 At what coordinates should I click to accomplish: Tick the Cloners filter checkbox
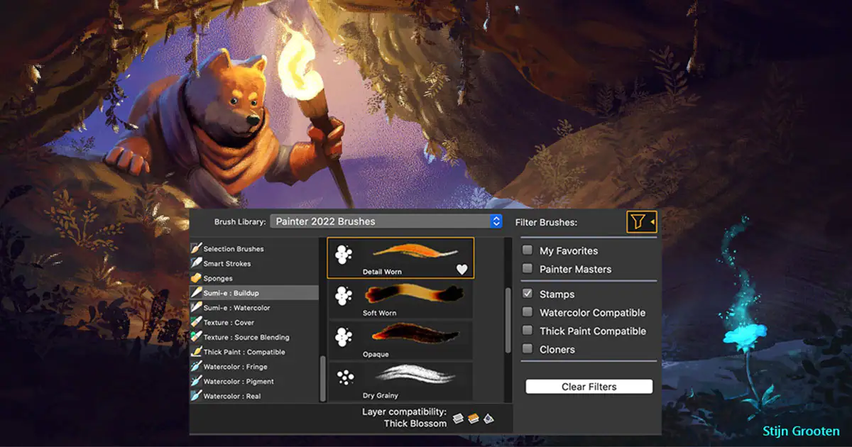tap(528, 349)
